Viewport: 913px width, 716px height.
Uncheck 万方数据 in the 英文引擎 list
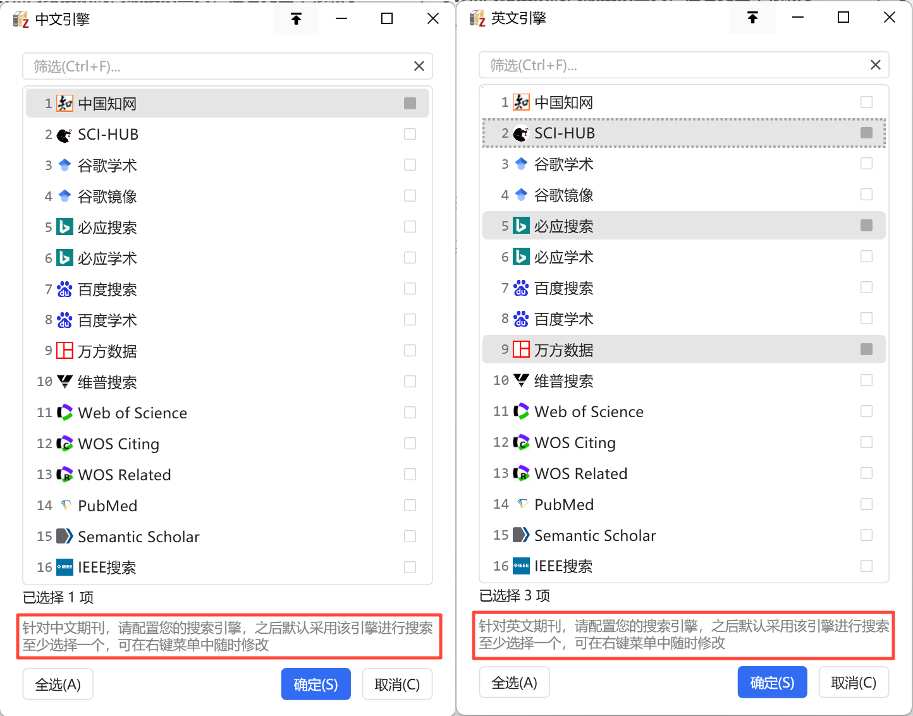tap(866, 349)
